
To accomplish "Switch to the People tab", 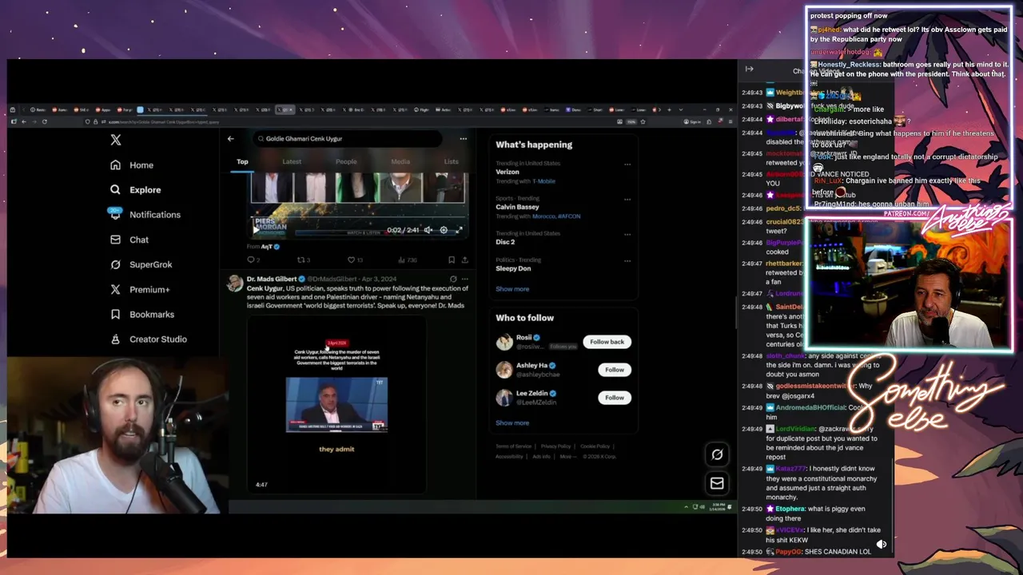I will 346,161.
